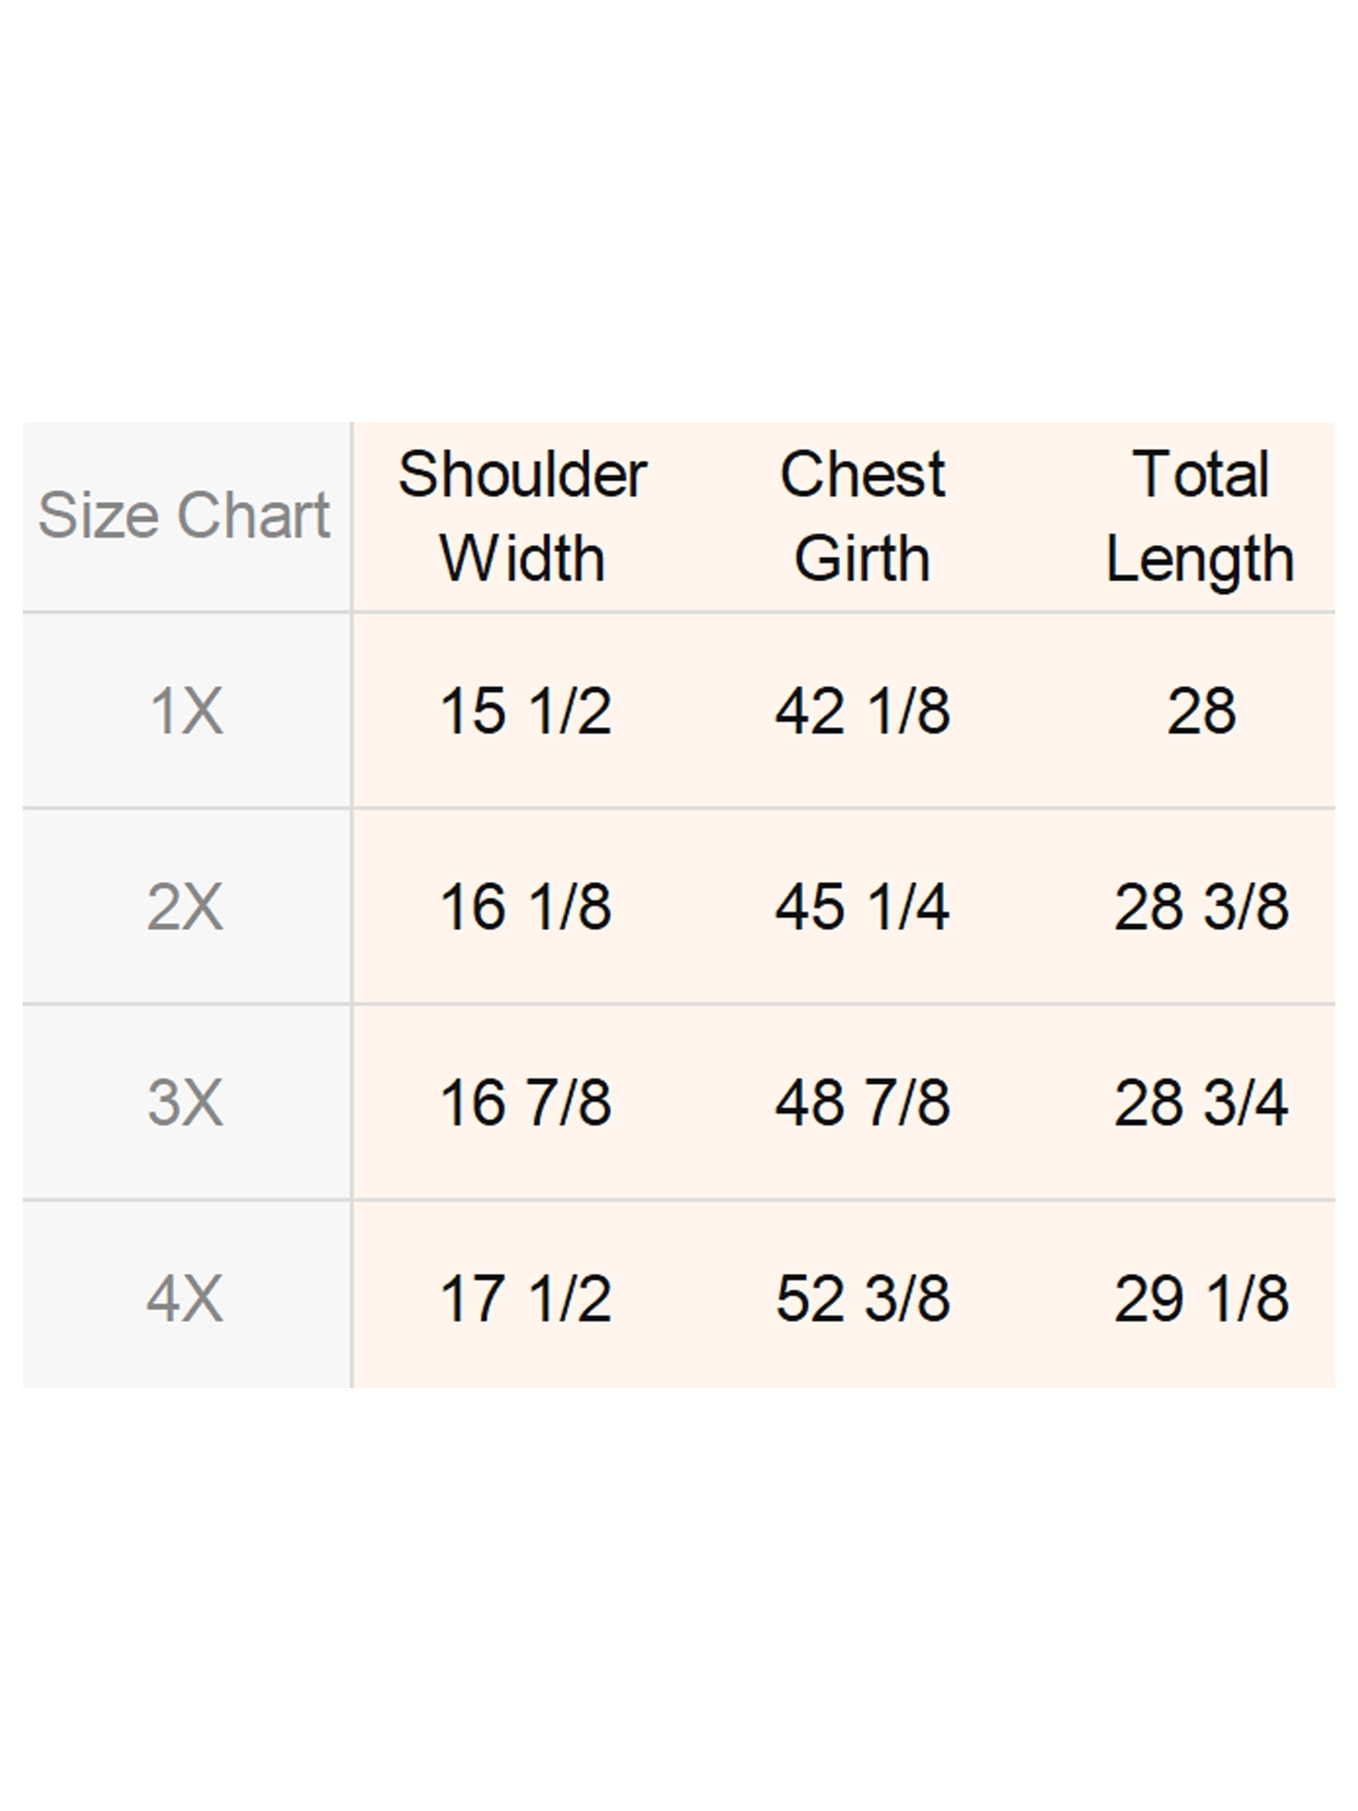Click the 28 3/4 total length value
1358x1811 pixels.
pyautogui.click(x=1201, y=1103)
